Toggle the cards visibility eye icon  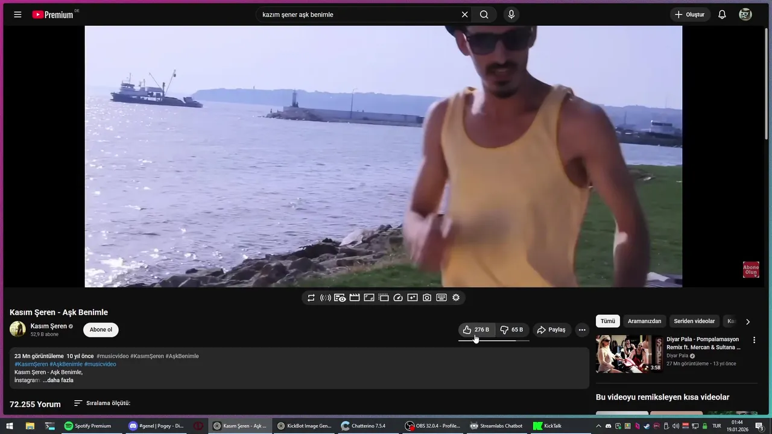pos(340,298)
